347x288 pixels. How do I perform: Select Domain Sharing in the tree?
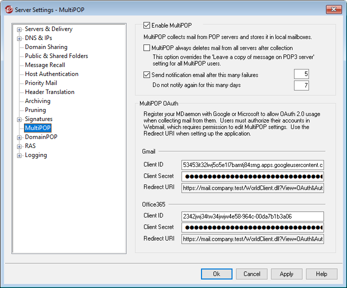click(46, 47)
